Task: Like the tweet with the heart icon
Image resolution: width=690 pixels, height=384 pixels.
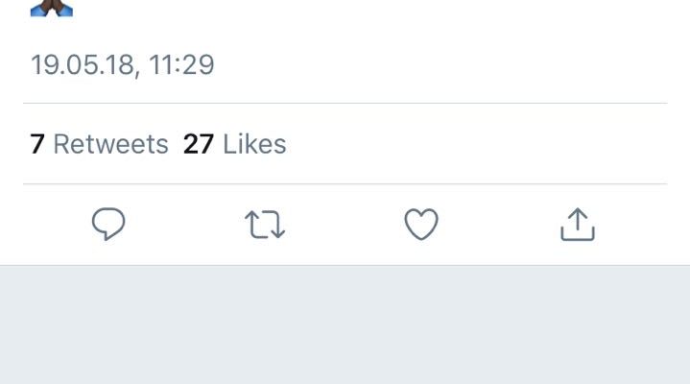Action: click(420, 225)
